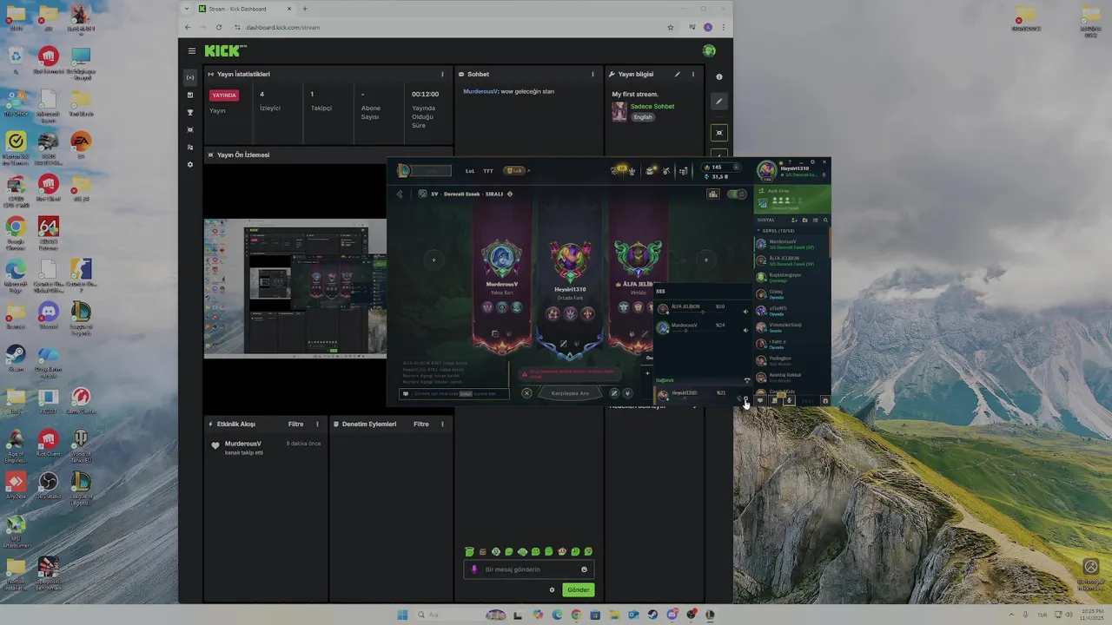Viewport: 1112px width, 625px height.
Task: Open chat settings gear beside Gönder
Action: point(552,590)
